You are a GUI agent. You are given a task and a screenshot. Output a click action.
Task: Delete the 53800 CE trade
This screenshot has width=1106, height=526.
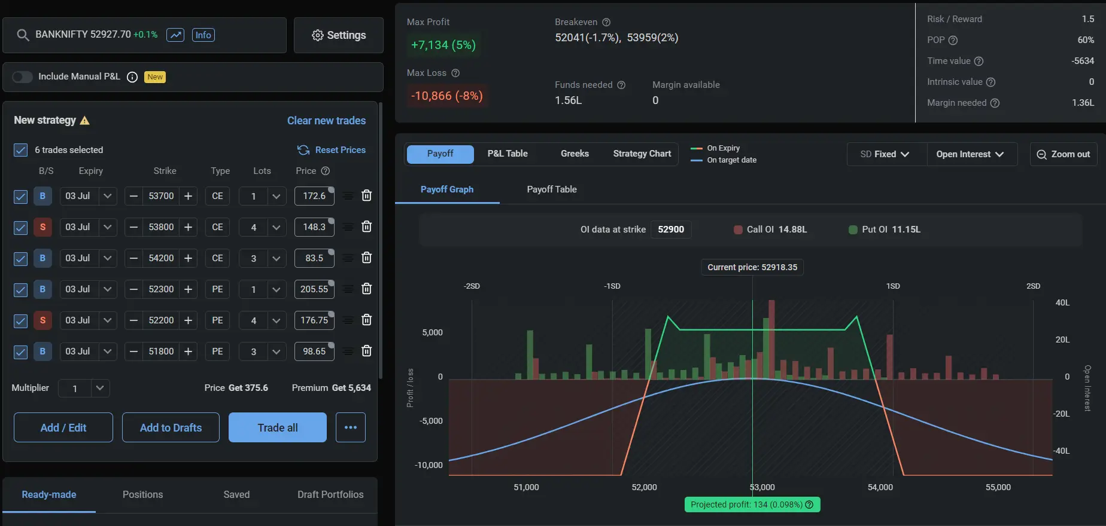(367, 227)
